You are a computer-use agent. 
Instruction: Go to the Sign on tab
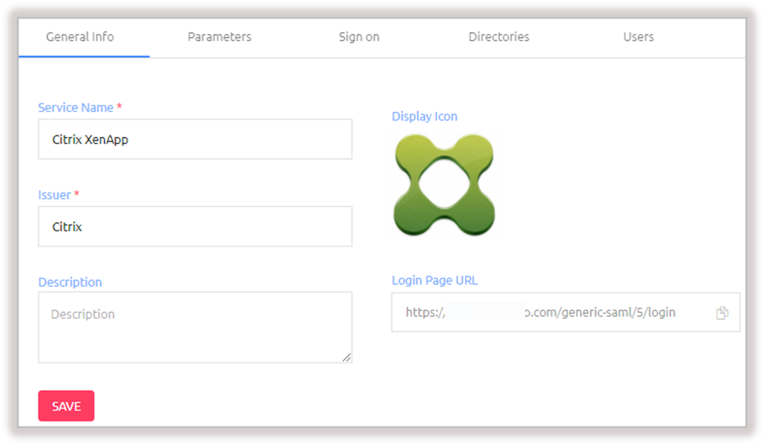tap(359, 37)
